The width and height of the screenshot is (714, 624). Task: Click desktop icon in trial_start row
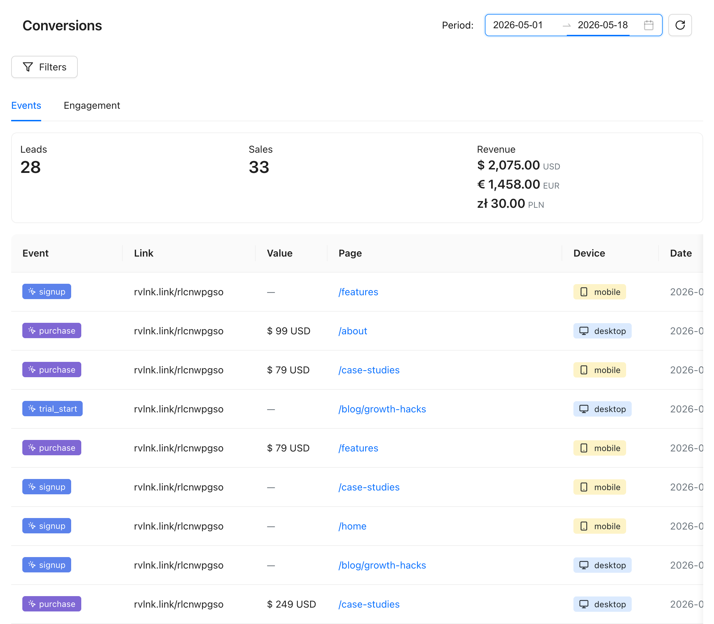[584, 409]
